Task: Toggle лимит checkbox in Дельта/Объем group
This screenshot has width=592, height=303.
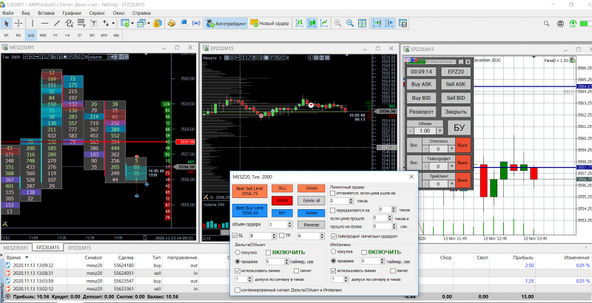Action: tap(297, 270)
